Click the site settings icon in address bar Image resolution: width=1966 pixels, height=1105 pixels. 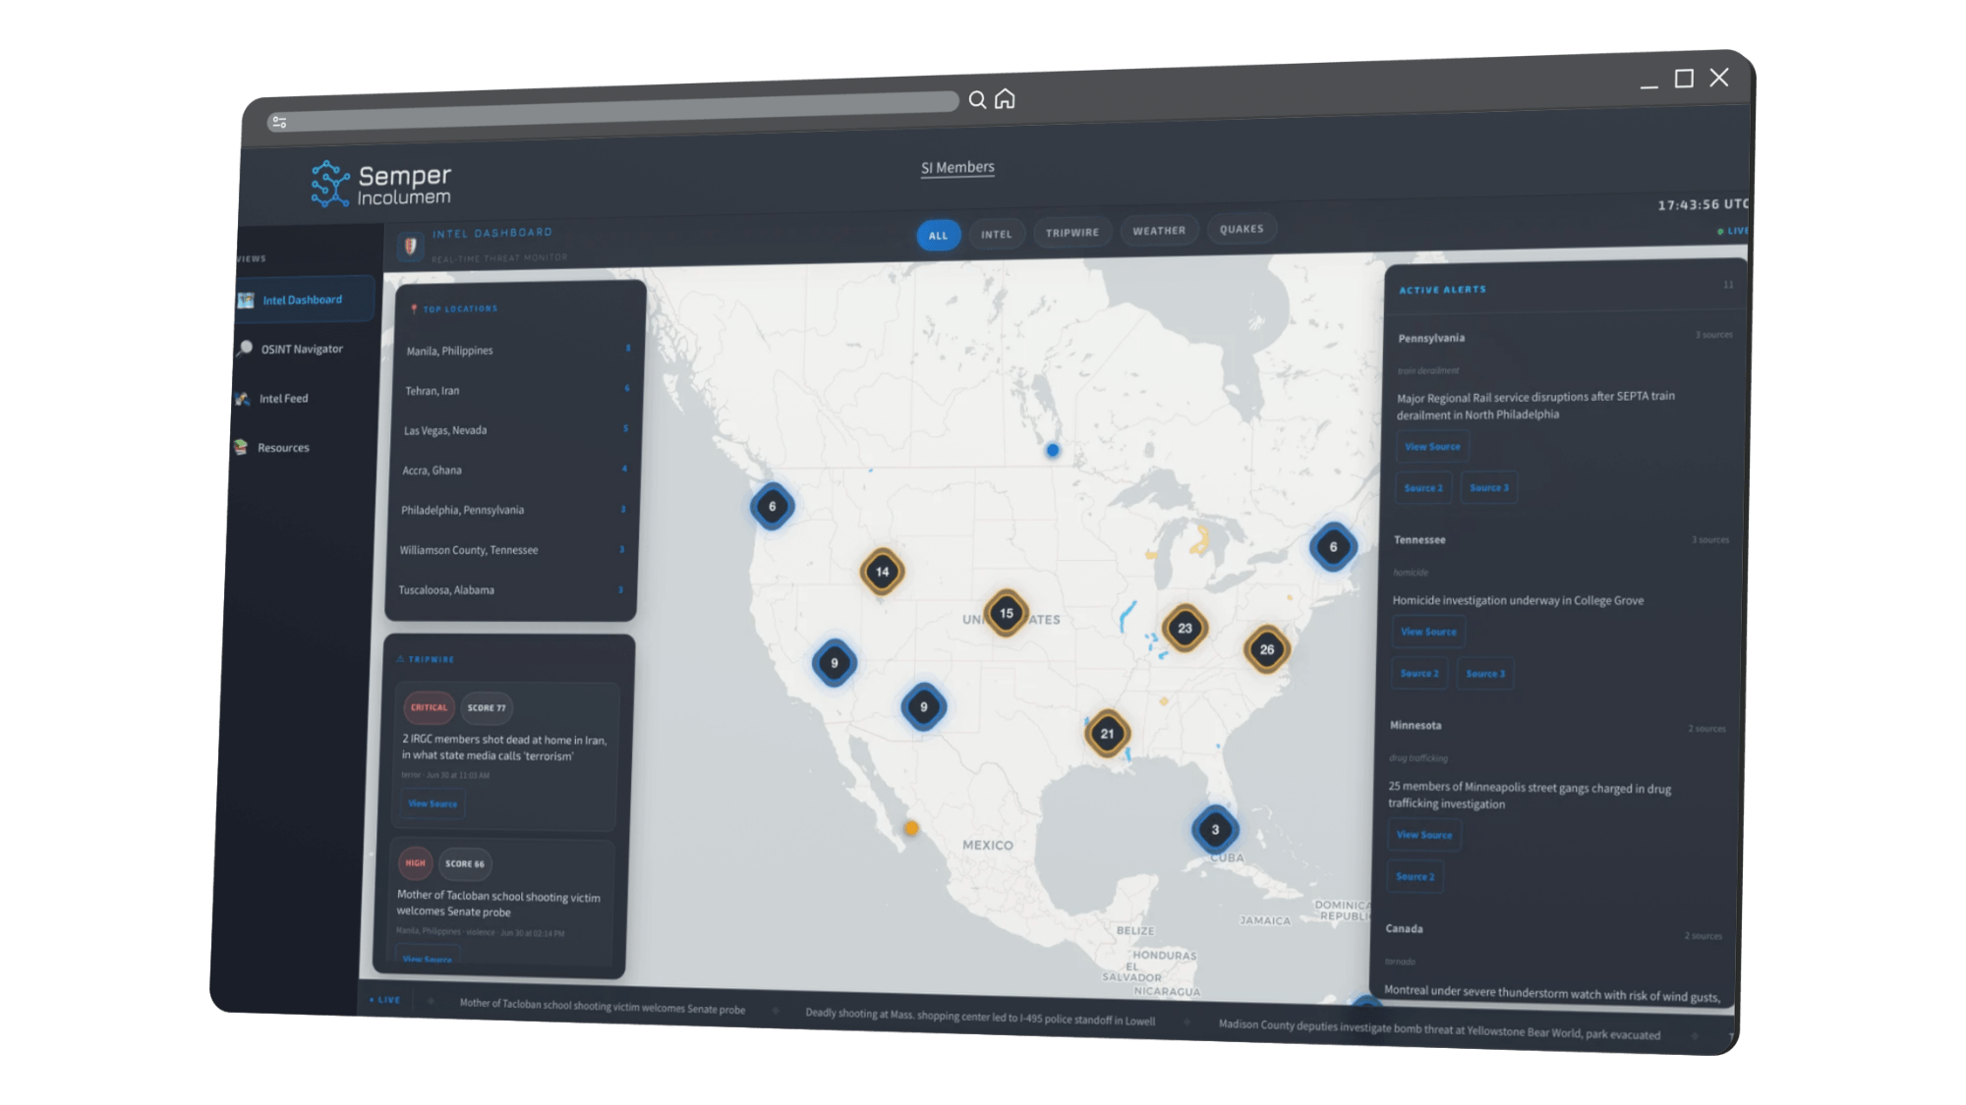coord(280,123)
